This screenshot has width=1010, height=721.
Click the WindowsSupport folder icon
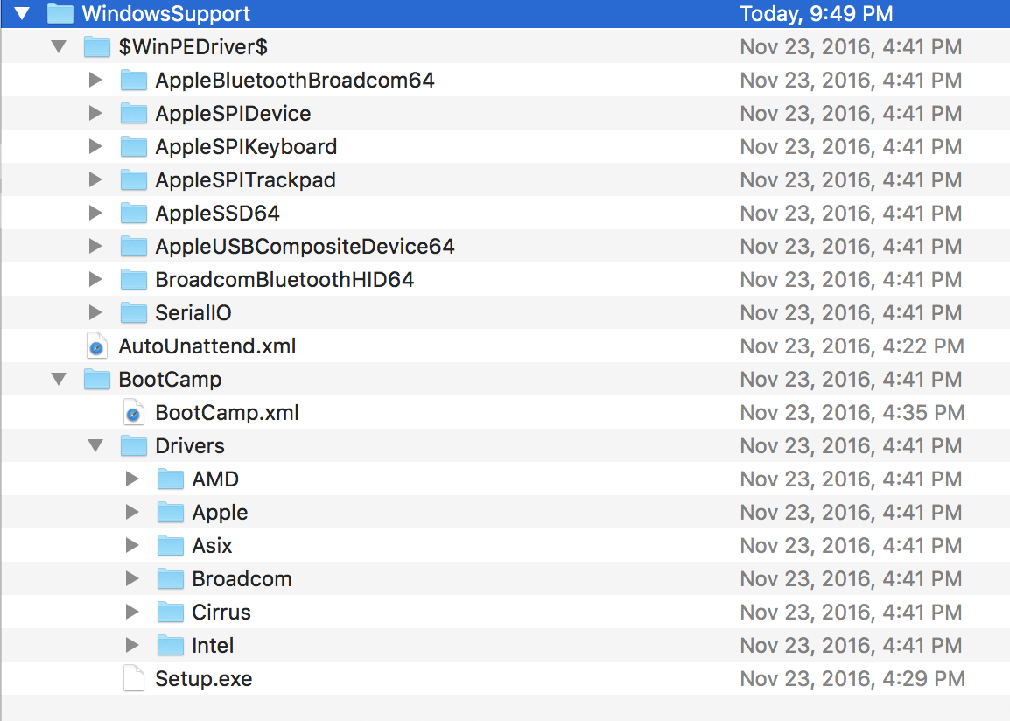coord(60,13)
